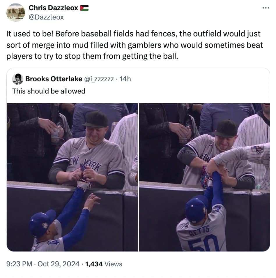Open the right photo showing Betts jersey
This screenshot has width=276, height=278.
(x=204, y=177)
